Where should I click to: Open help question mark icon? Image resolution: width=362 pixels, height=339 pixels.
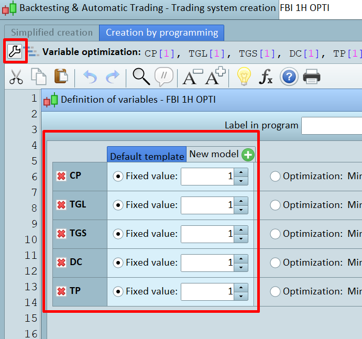coord(289,76)
